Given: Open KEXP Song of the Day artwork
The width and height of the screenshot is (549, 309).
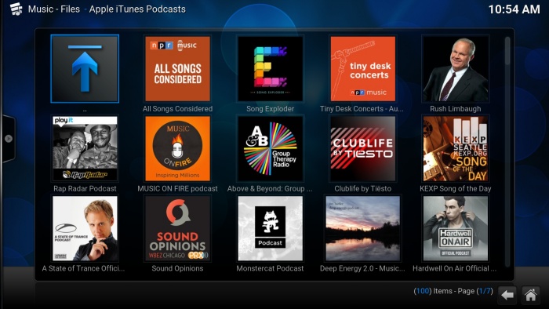Looking at the screenshot, I should pyautogui.click(x=455, y=148).
